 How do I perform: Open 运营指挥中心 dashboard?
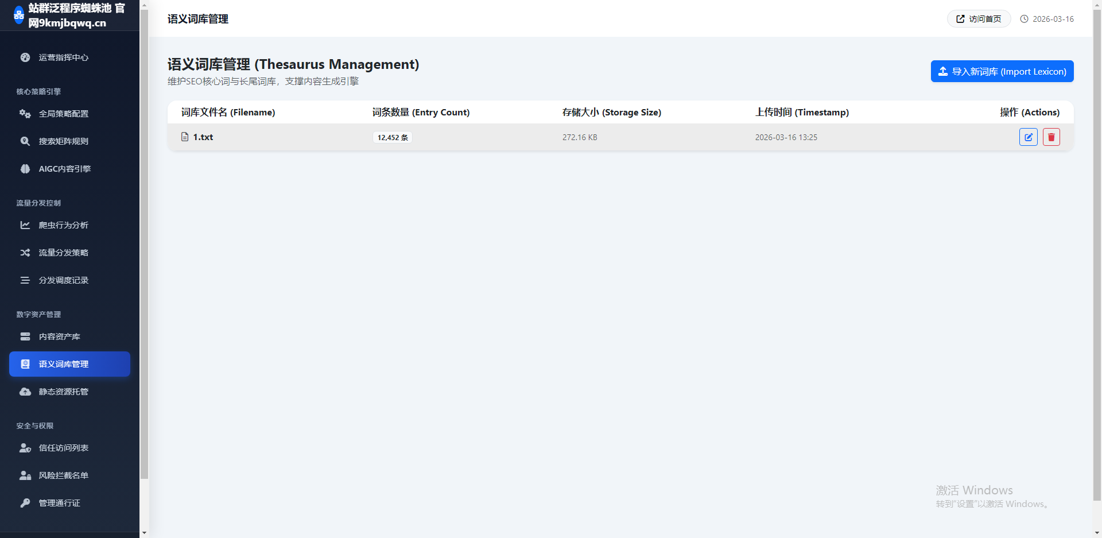point(63,57)
